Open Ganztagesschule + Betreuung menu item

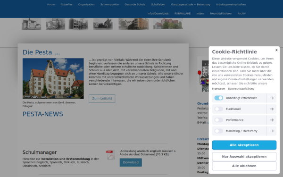191,5
